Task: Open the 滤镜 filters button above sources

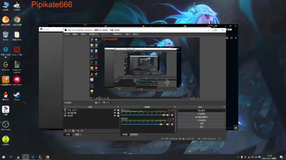Action: point(106,103)
